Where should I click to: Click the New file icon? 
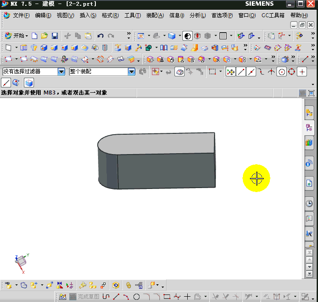(x=34, y=36)
